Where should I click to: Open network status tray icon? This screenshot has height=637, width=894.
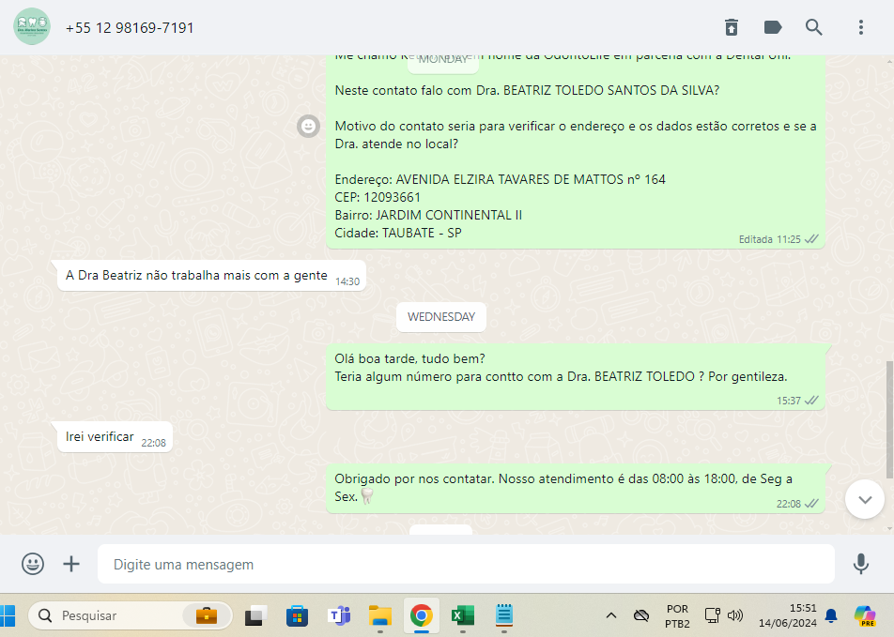[713, 615]
